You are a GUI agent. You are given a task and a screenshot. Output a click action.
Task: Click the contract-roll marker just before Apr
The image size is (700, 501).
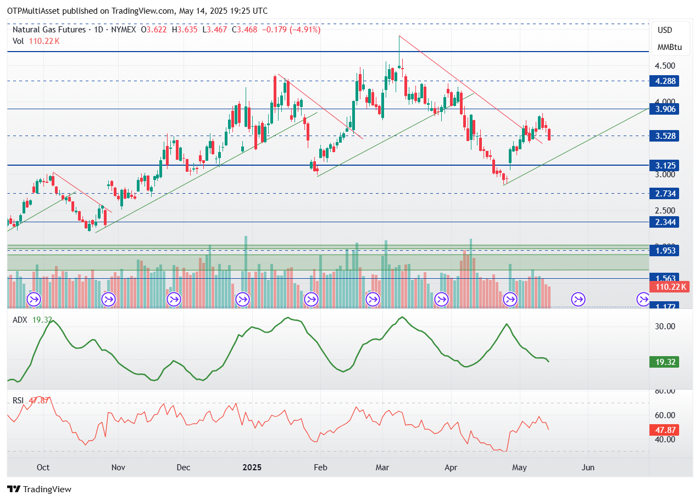pyautogui.click(x=441, y=300)
